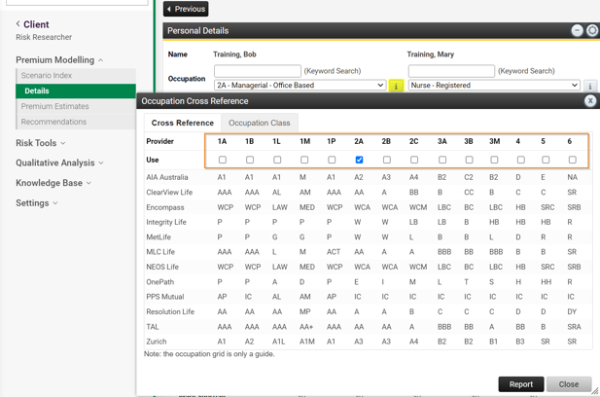Image resolution: width=600 pixels, height=397 pixels.
Task: Enable the 3M Use checkbox
Action: click(494, 160)
